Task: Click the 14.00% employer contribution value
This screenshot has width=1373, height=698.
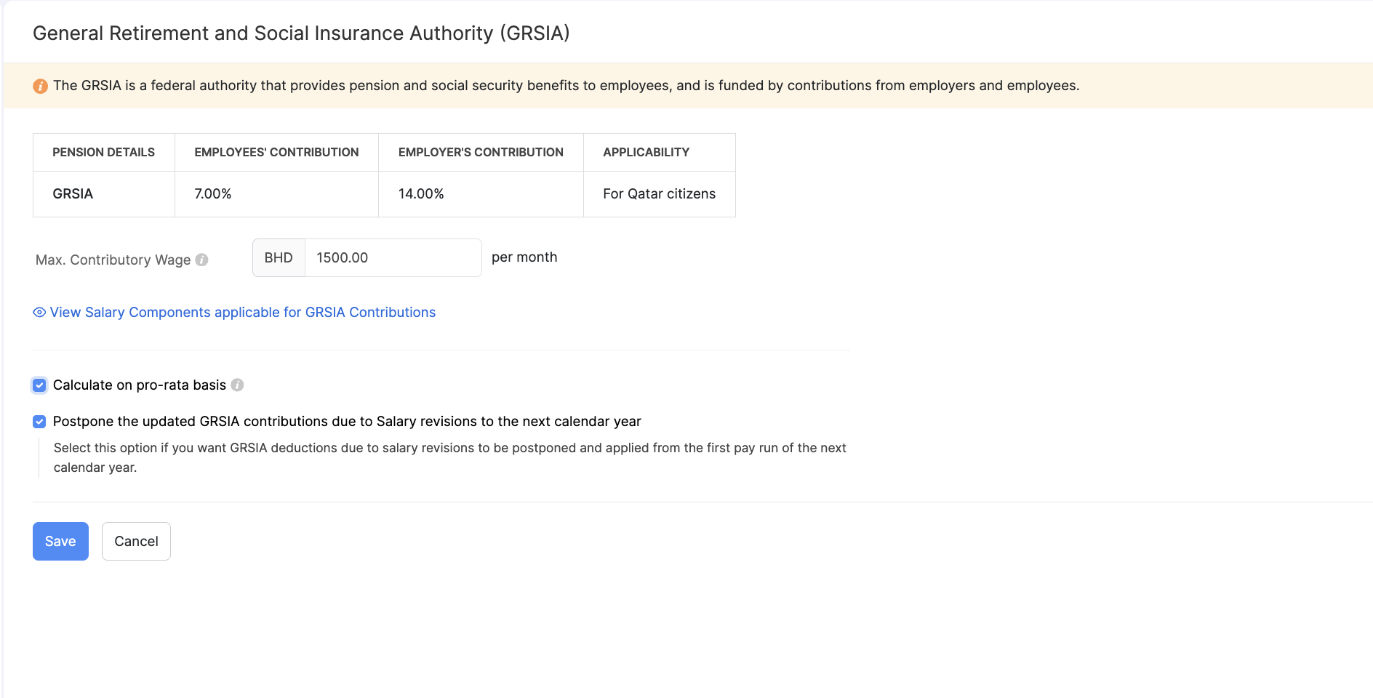Action: pyautogui.click(x=421, y=194)
